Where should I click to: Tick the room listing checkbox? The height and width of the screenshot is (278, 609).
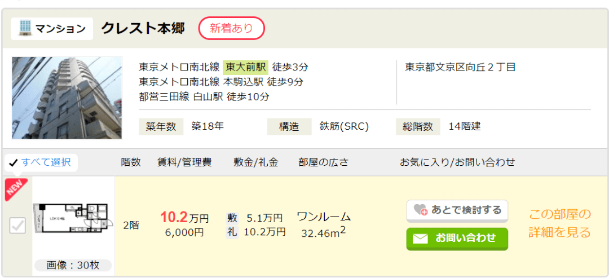pyautogui.click(x=17, y=226)
